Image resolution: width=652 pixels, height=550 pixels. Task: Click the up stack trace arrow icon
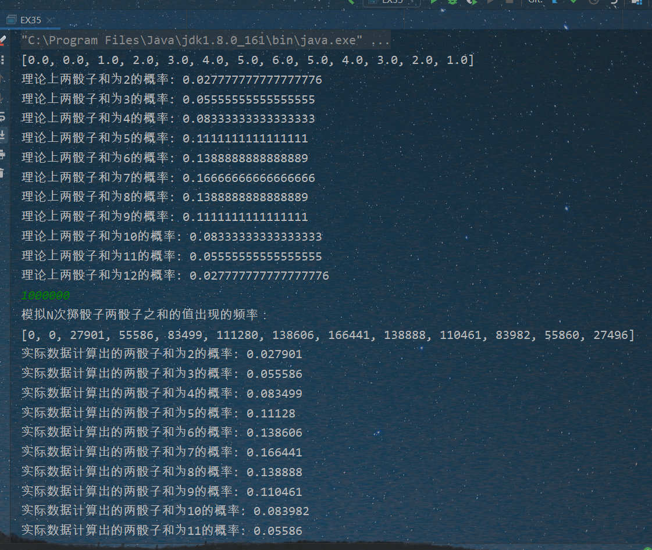pos(2,78)
